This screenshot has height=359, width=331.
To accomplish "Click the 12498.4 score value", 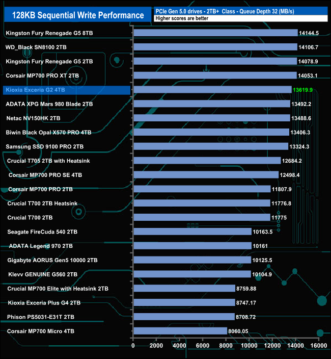I will pos(290,175).
